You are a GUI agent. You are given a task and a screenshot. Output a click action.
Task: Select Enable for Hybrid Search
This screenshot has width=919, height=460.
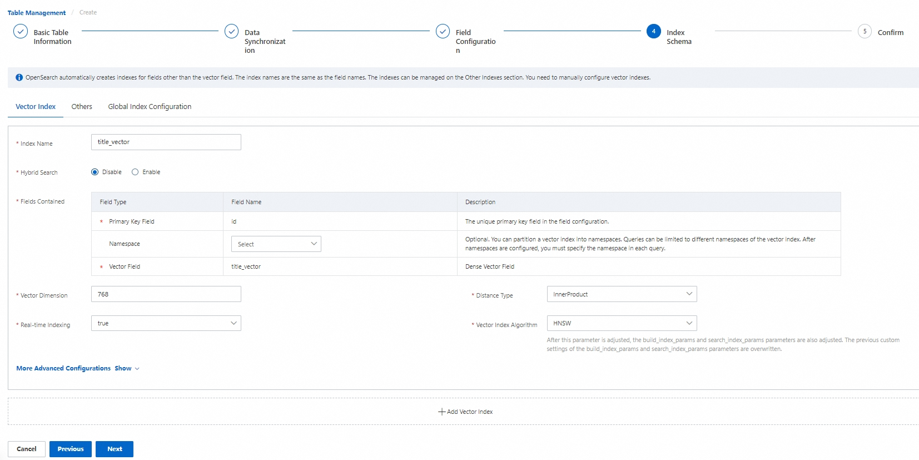click(x=135, y=172)
